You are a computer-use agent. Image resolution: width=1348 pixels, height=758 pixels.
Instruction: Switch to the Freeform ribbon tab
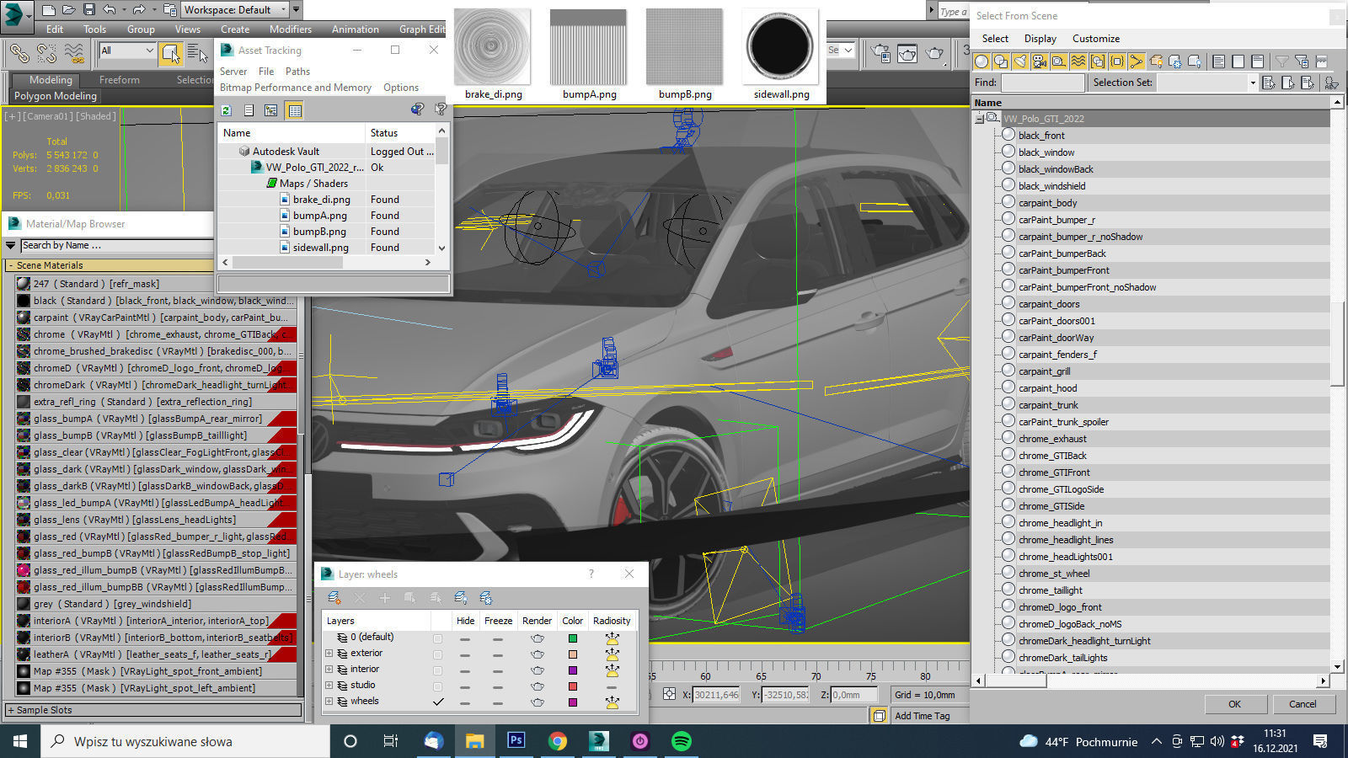[120, 80]
